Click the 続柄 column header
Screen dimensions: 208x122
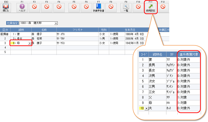(21, 30)
